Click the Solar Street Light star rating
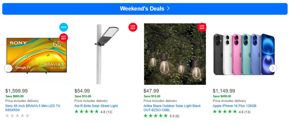 [86, 112]
